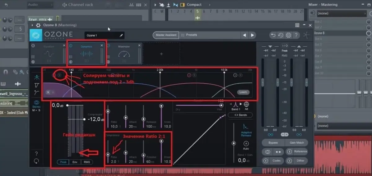Select the crossover view icon at left

click(x=37, y=77)
